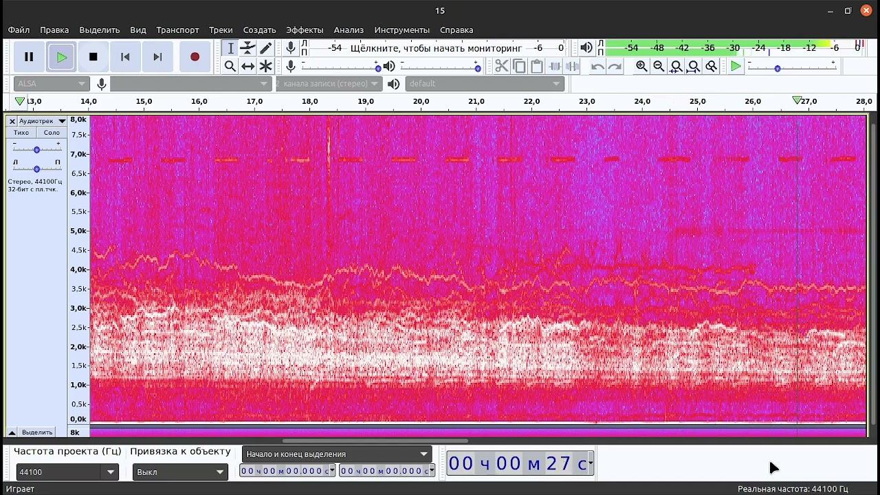The height and width of the screenshot is (495, 880).
Task: Open the recording channels (стерео) dropdown
Action: point(328,84)
